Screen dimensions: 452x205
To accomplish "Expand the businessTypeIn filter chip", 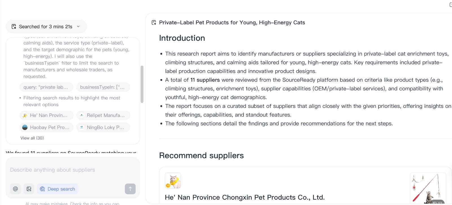I will (x=103, y=87).
